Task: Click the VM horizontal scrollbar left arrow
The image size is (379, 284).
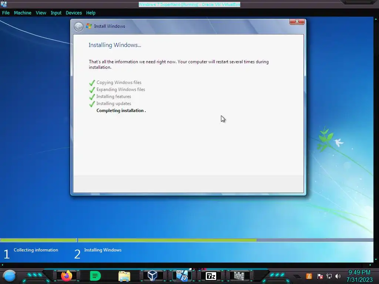Action: (x=2, y=265)
